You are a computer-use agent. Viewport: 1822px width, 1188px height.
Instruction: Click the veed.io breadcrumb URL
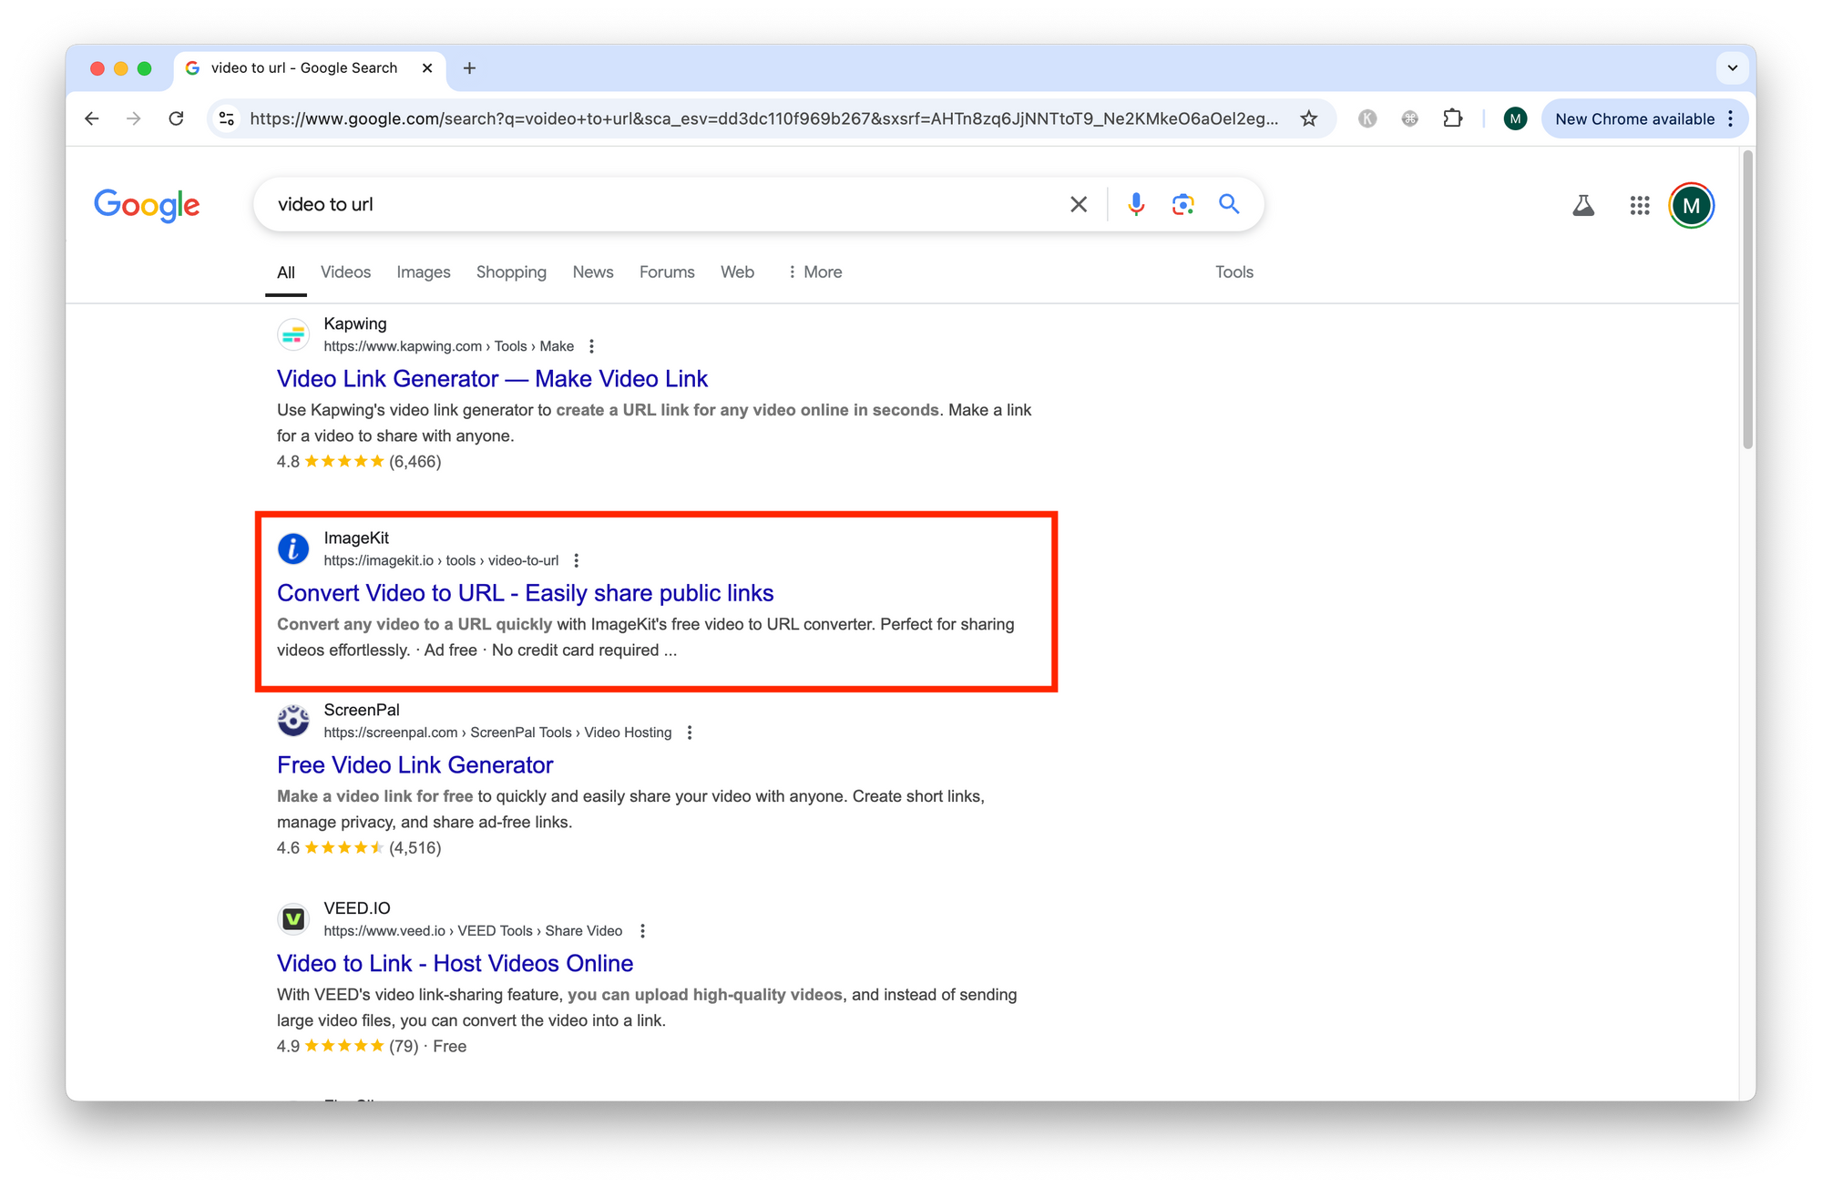click(473, 931)
